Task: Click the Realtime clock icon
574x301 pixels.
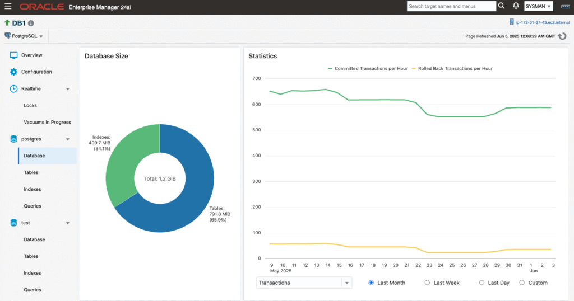Action: pos(14,89)
